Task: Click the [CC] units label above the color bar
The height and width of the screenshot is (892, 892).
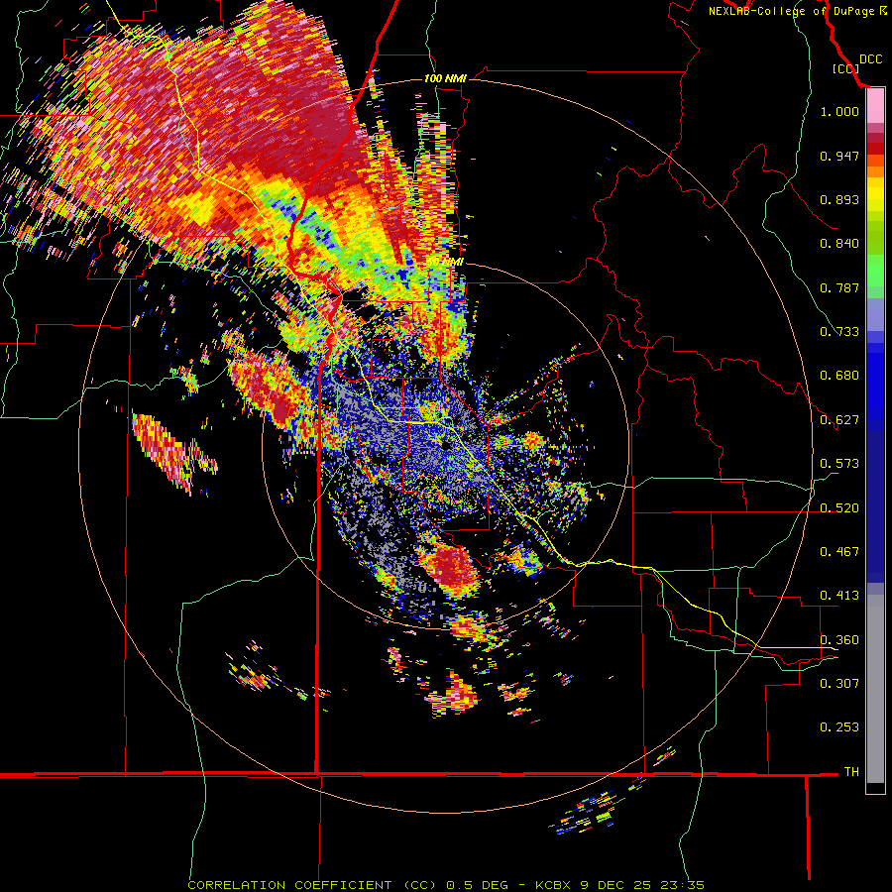Action: (x=845, y=68)
